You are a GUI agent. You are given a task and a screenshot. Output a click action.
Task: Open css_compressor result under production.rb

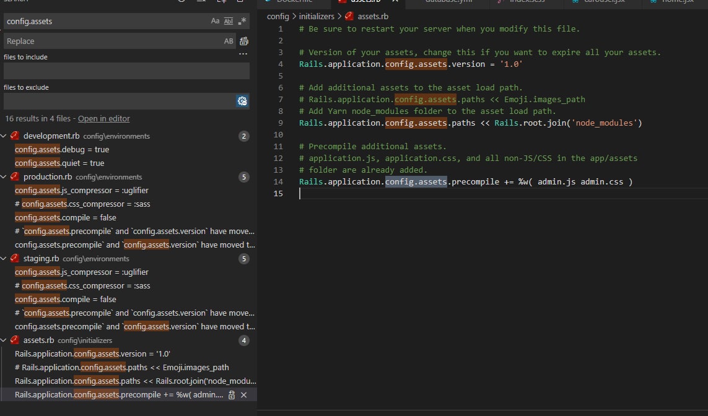pos(82,204)
